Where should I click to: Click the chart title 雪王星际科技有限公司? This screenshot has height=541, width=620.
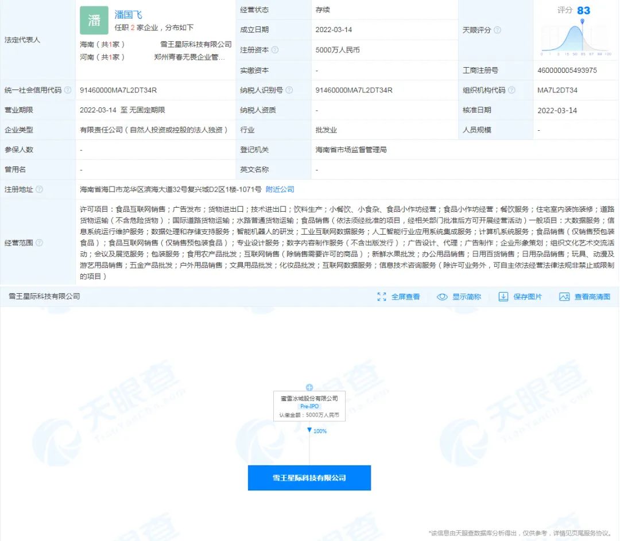(44, 297)
